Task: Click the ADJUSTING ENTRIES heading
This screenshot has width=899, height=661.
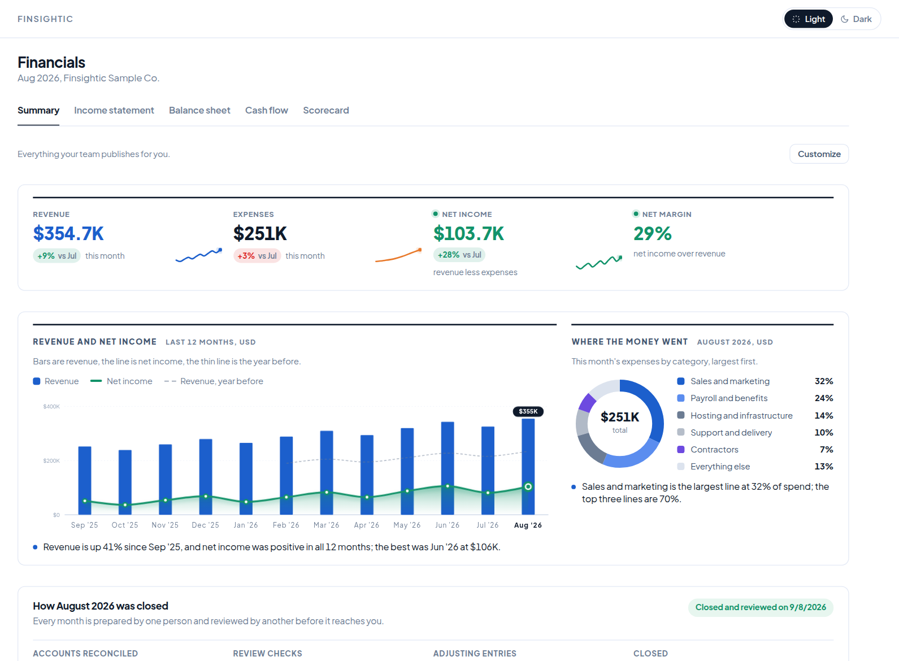Action: (475, 654)
